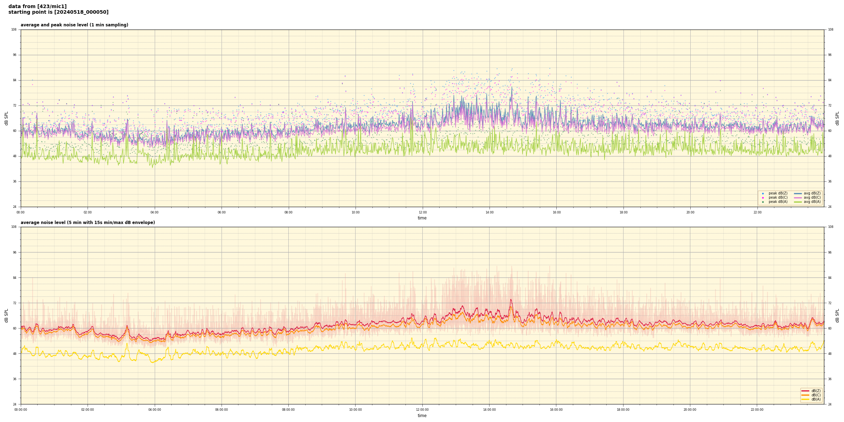Click the peak dB(Z) legend marker
Image resolution: width=844 pixels, height=422 pixels.
763,193
